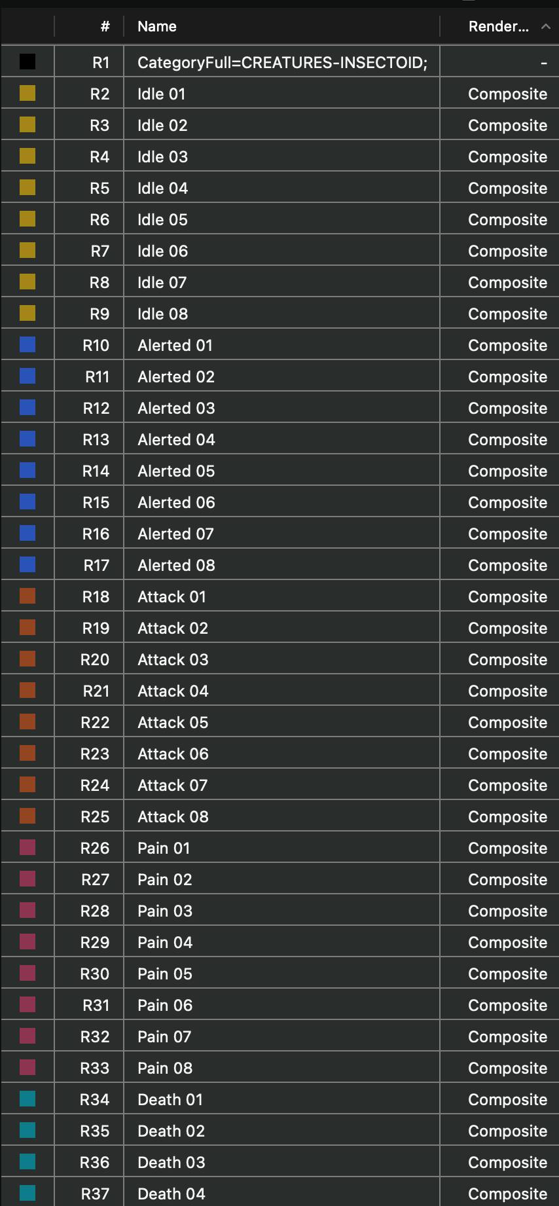Select the R37 region number cell
The image size is (559, 1206).
coord(95,1194)
